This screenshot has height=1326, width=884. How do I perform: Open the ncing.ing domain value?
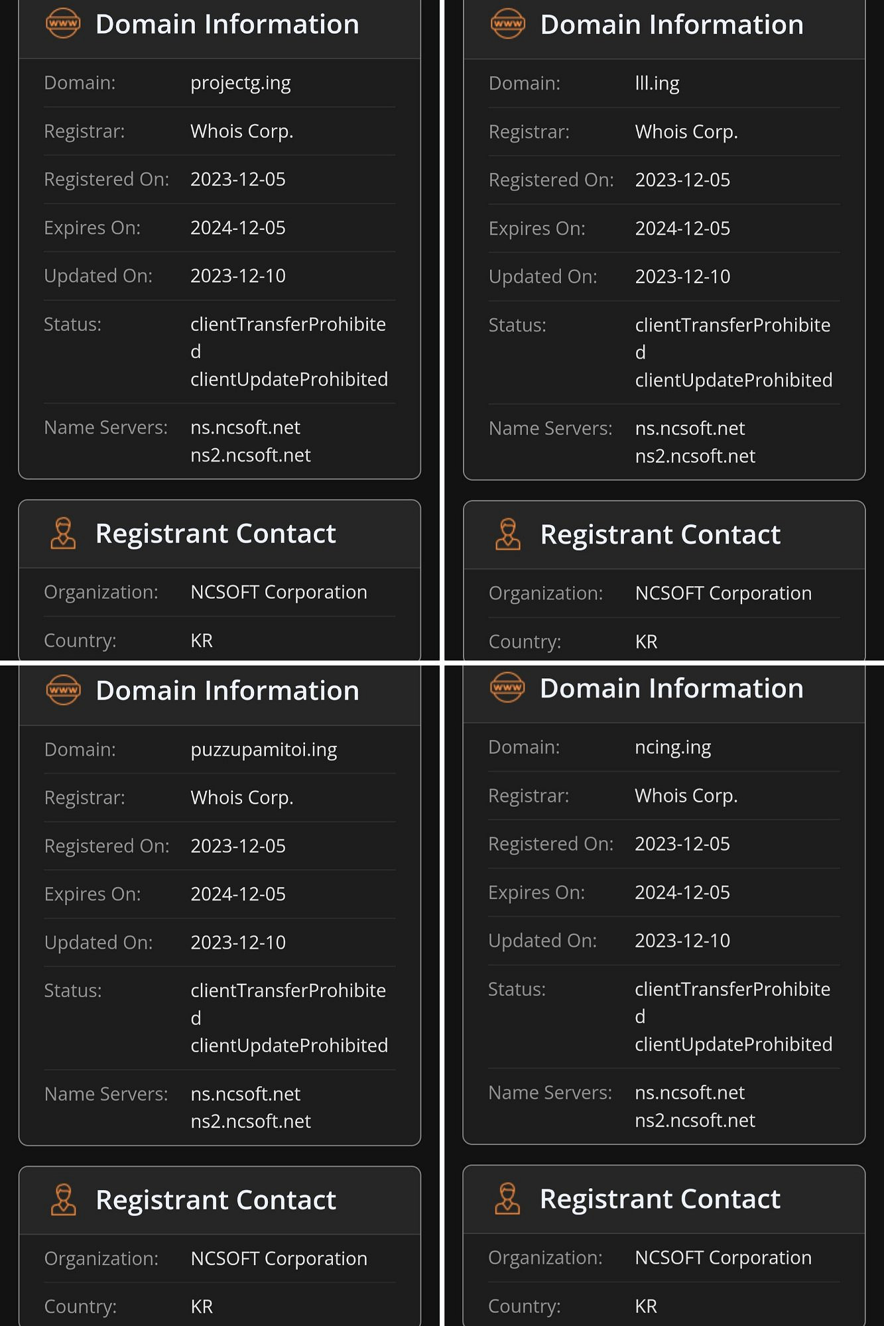tap(672, 747)
